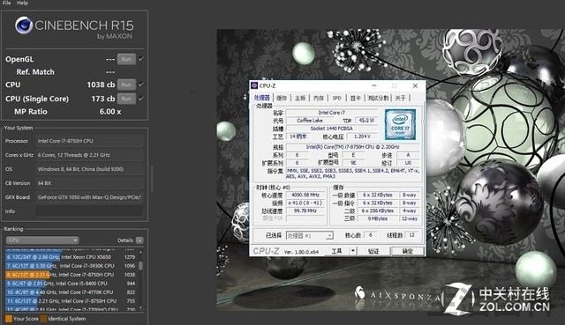
Task: Click the Intel Core i7 name field in CPU-Z
Action: click(332, 113)
